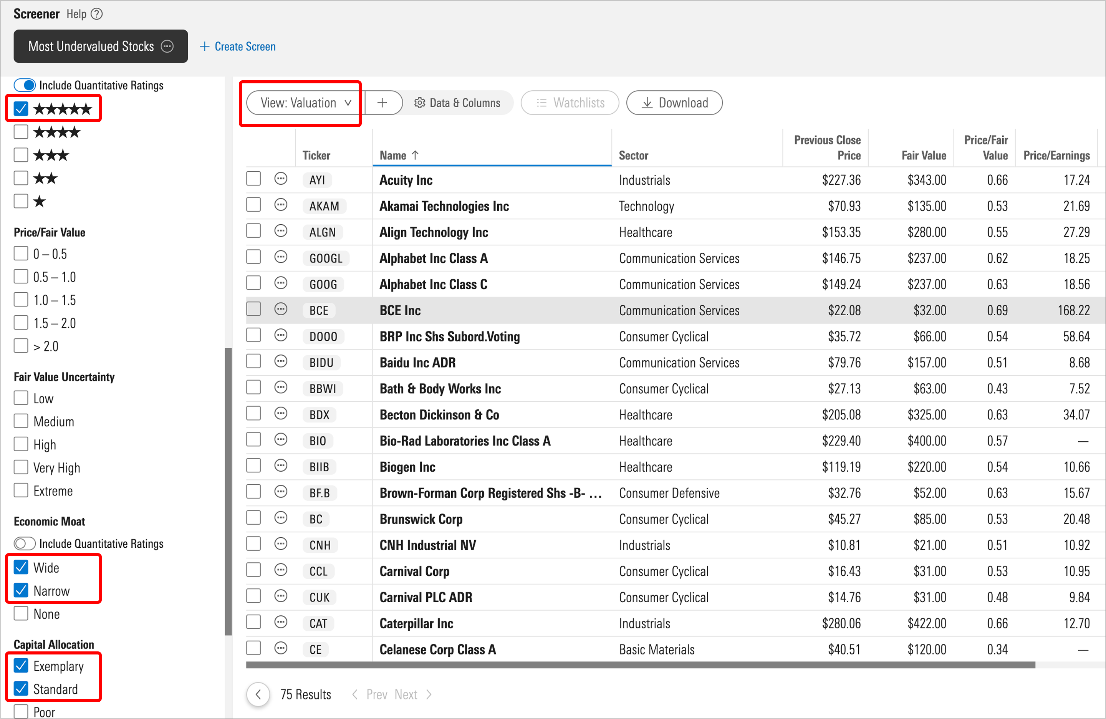Click the Help question mark icon
The image size is (1106, 719).
[97, 14]
